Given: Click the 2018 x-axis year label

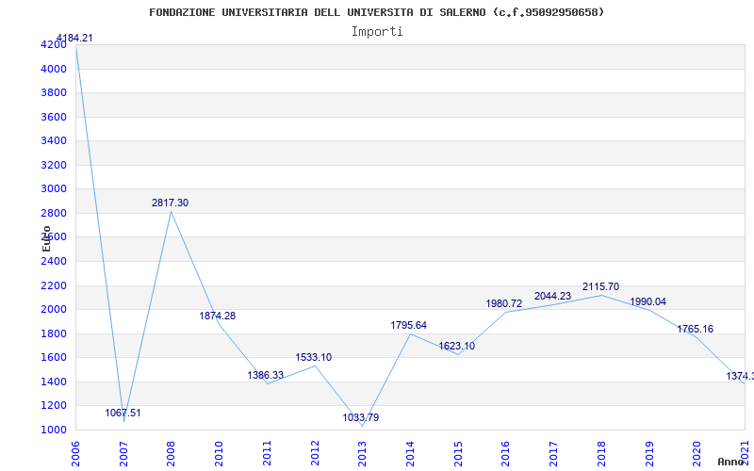Looking at the screenshot, I should pos(601,453).
